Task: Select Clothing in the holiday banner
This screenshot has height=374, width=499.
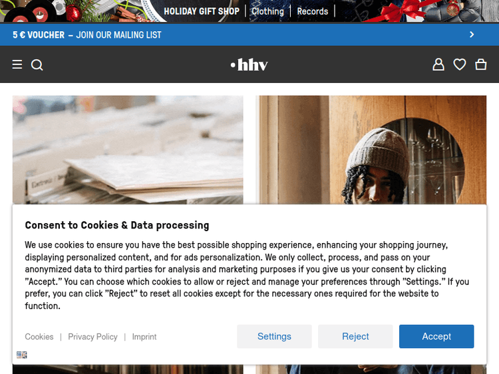Action: pyautogui.click(x=267, y=11)
